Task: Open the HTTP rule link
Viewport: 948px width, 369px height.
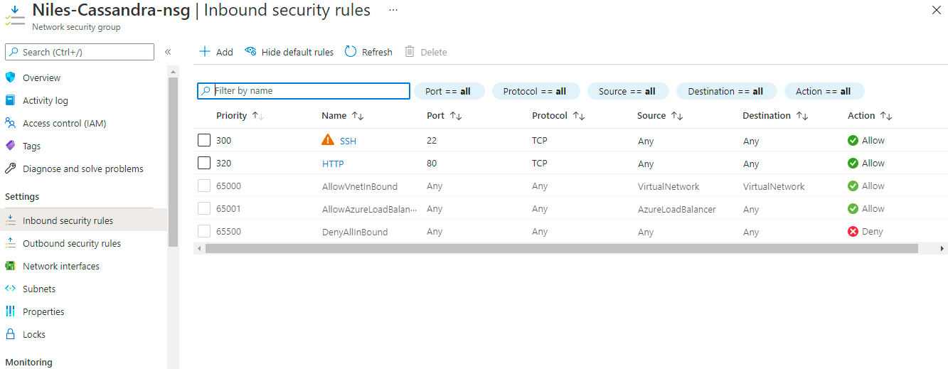Action: coord(333,164)
